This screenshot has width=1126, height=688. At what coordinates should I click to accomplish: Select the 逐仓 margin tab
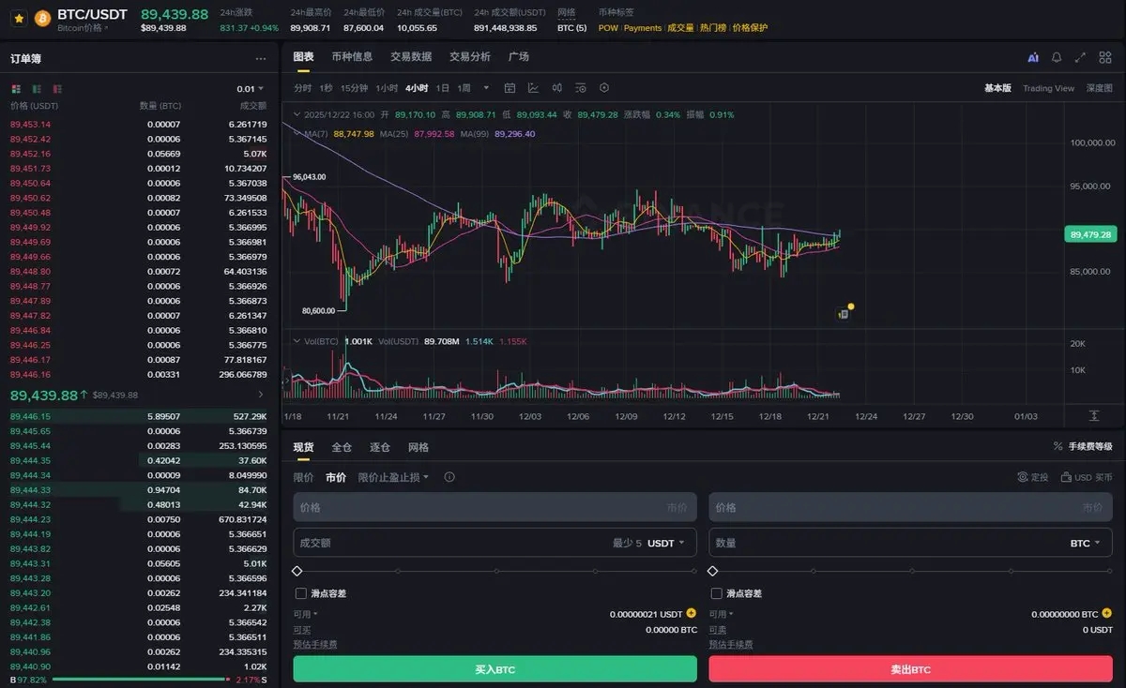[380, 447]
